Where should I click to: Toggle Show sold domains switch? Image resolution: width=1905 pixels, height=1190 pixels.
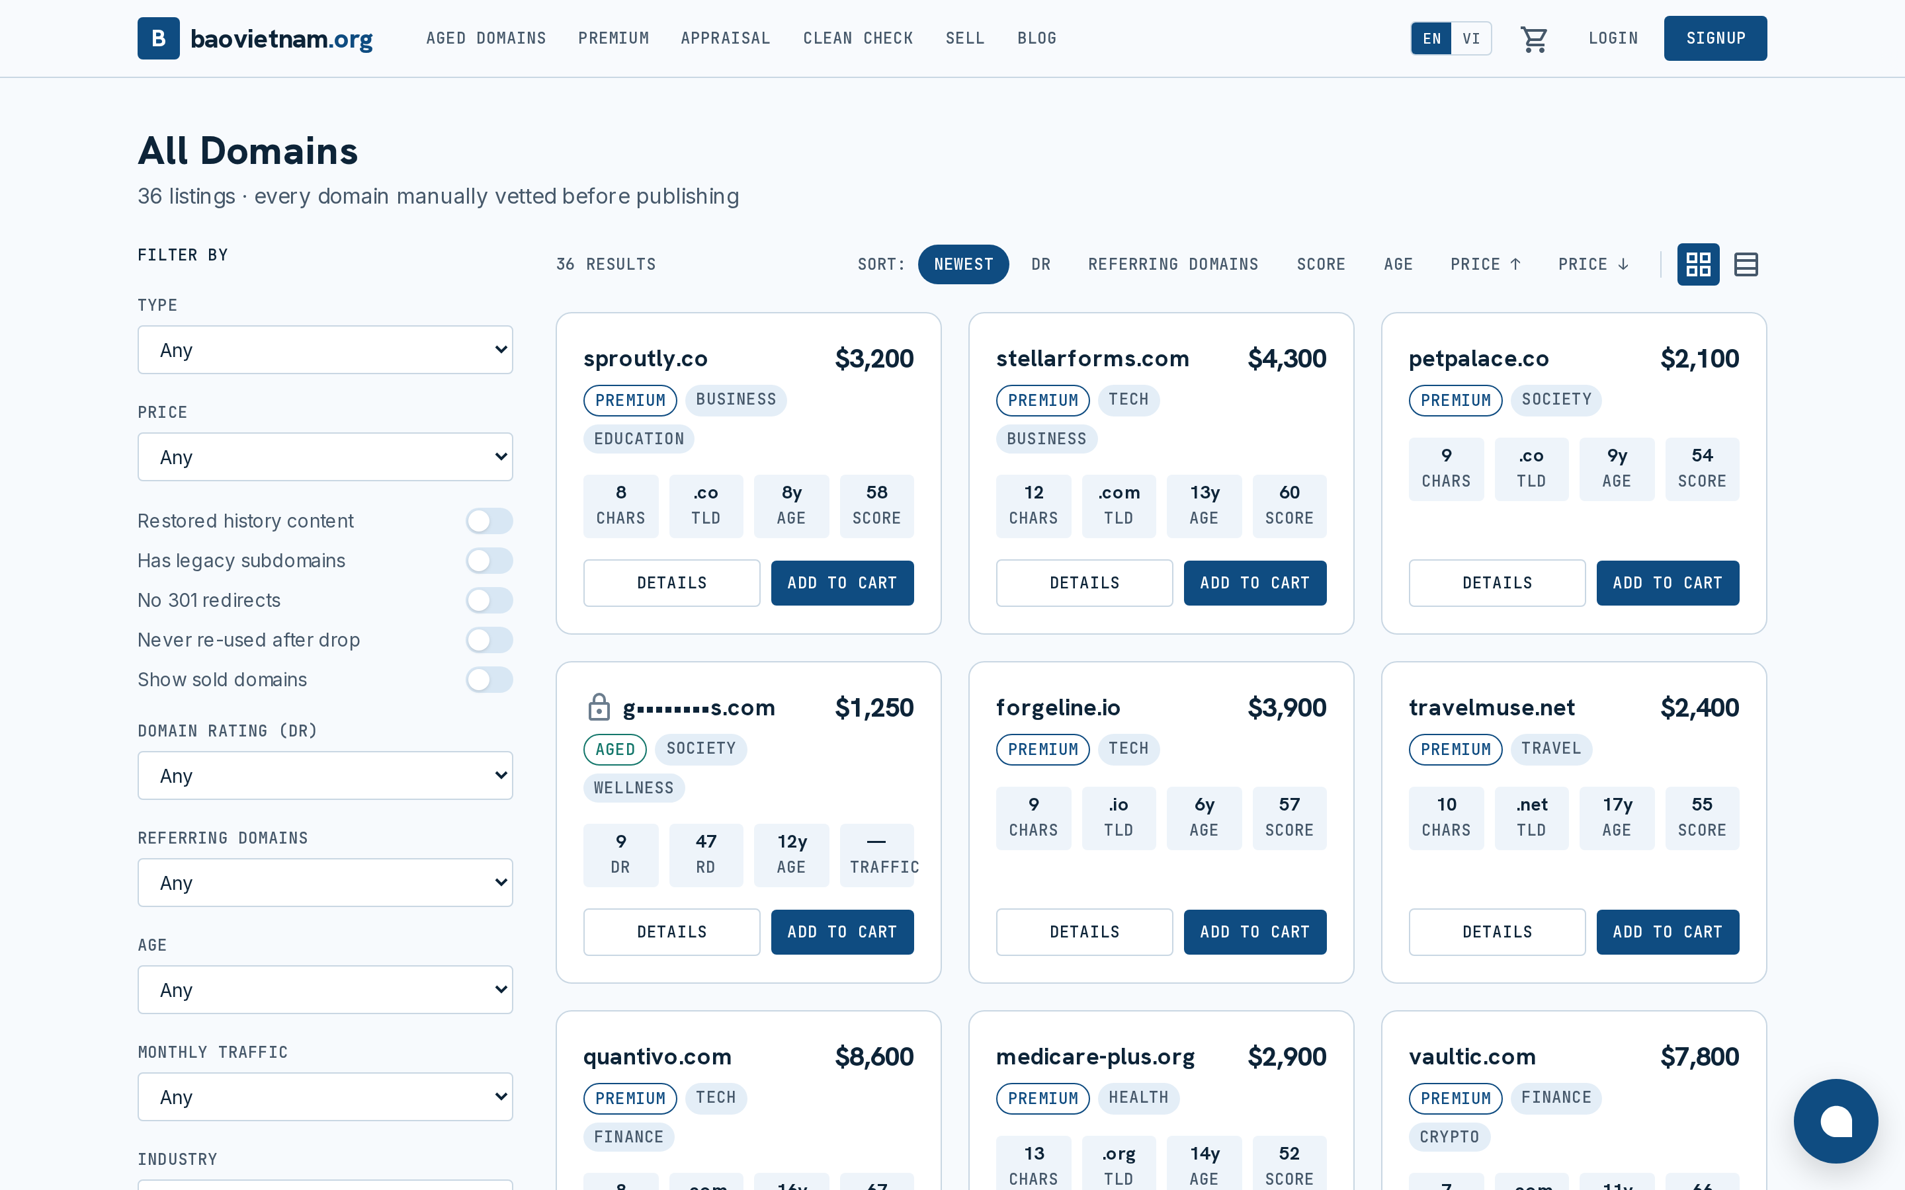pyautogui.click(x=489, y=680)
